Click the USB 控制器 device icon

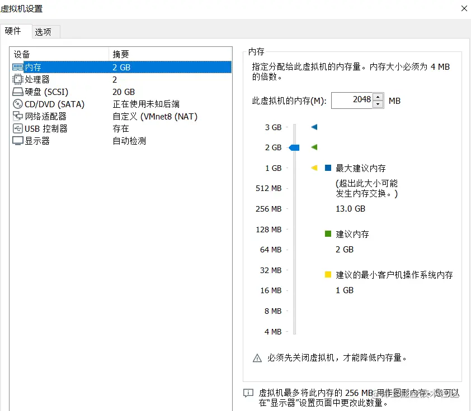[x=17, y=128]
